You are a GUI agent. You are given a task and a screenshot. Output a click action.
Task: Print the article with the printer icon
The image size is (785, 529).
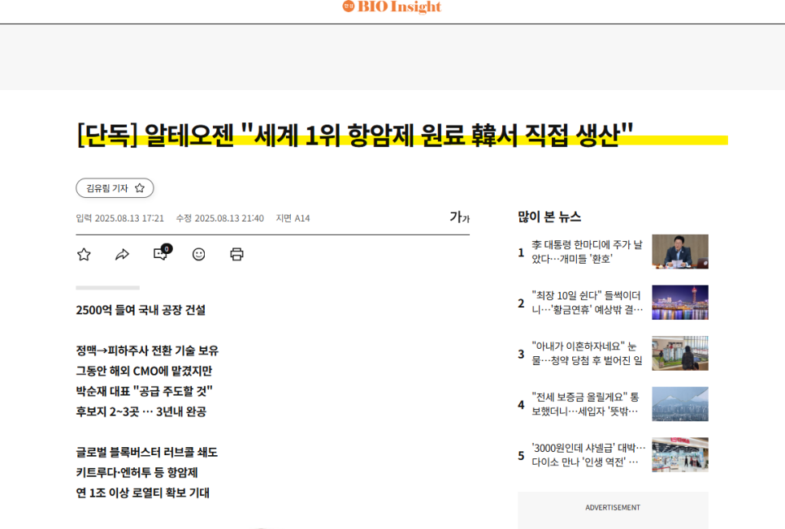(x=236, y=255)
